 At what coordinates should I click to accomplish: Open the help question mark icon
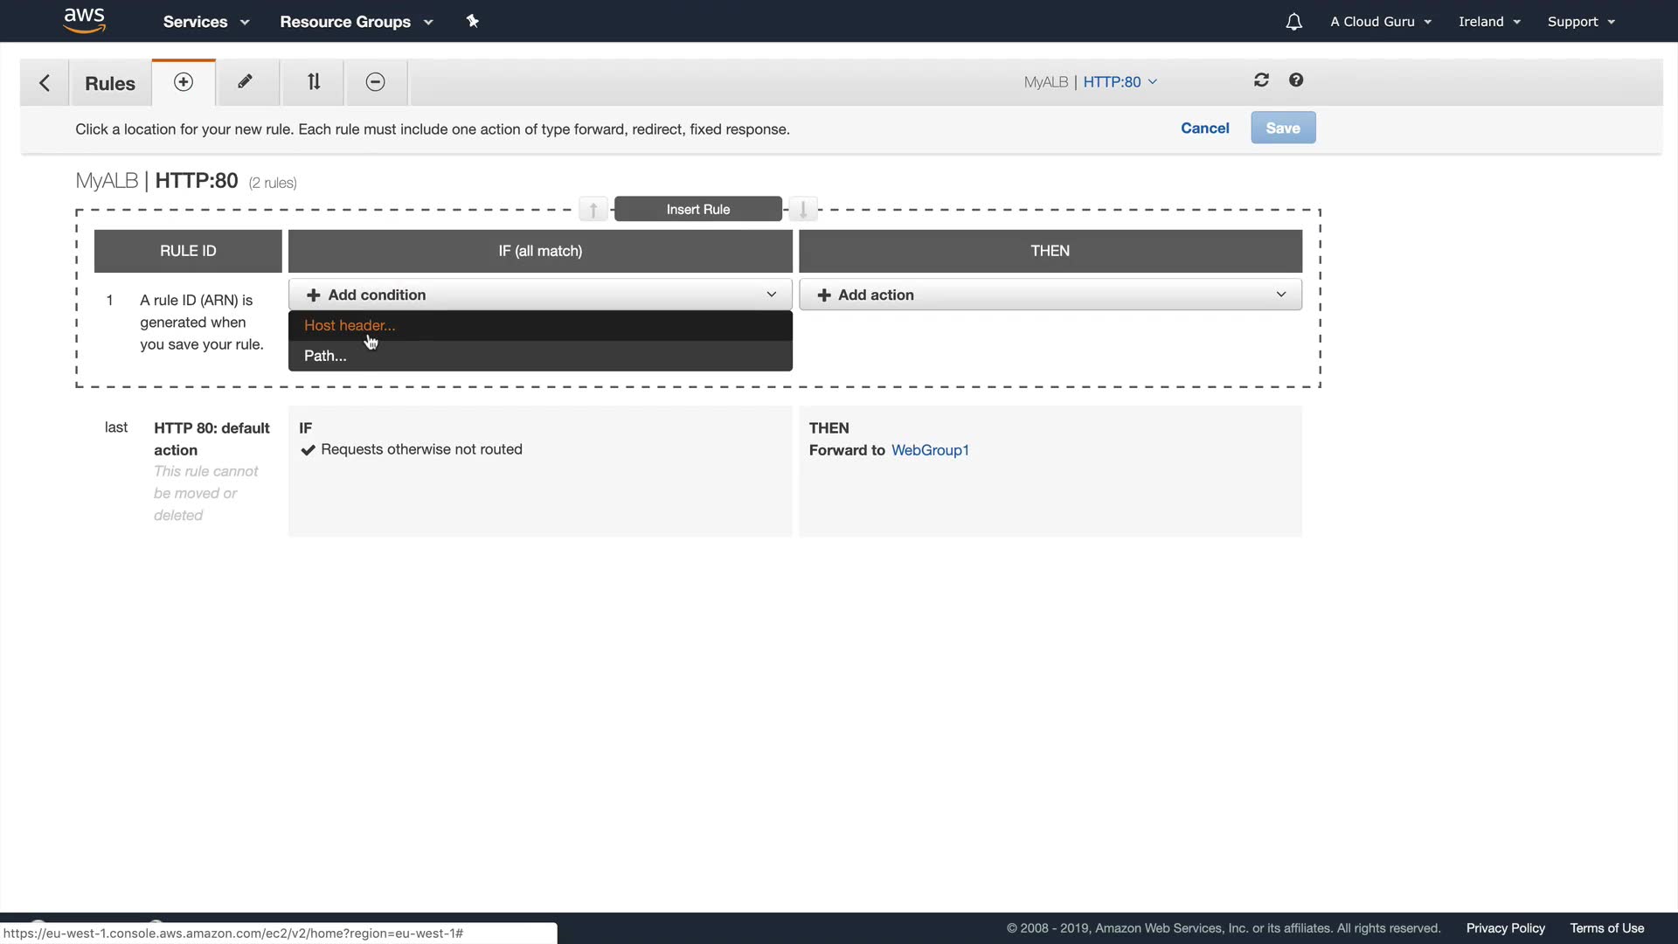click(1296, 80)
